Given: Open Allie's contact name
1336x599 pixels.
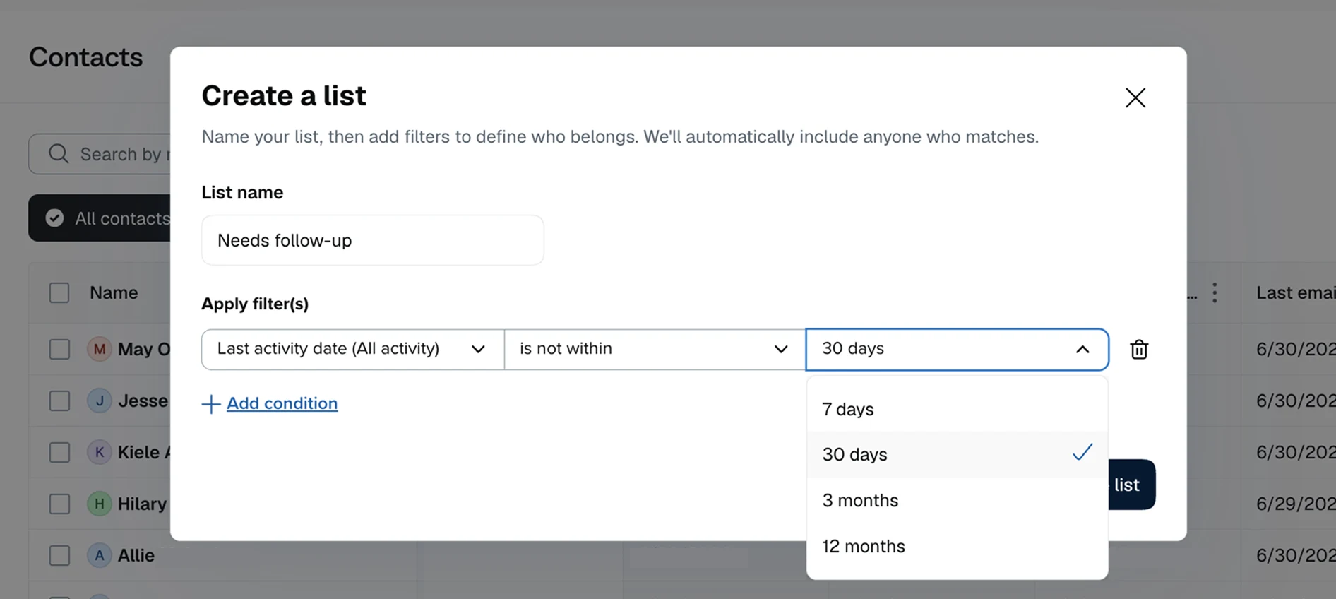Looking at the screenshot, I should pyautogui.click(x=136, y=555).
